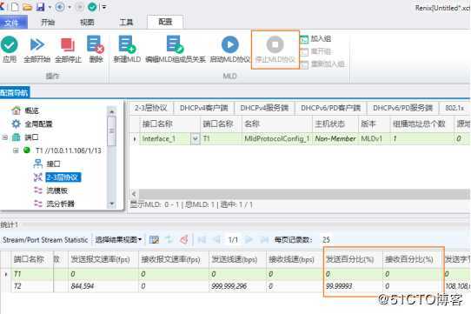Viewport: 471px width, 314px height.
Task: Click the MLD table row indicator arrow
Action: click(x=135, y=138)
